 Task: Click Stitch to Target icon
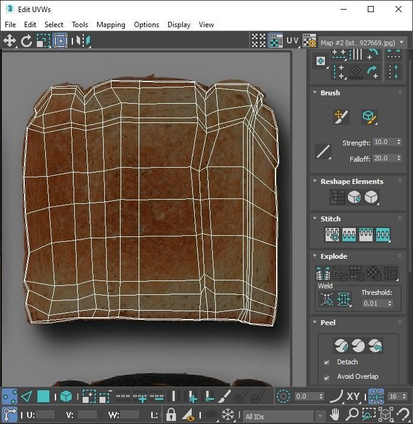tap(332, 235)
